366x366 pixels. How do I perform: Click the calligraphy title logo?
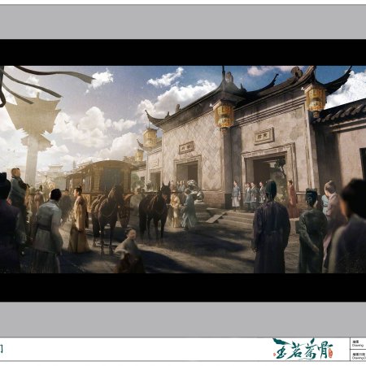click(303, 349)
